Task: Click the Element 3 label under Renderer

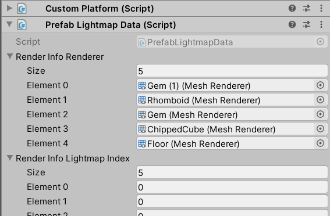Action: point(48,129)
